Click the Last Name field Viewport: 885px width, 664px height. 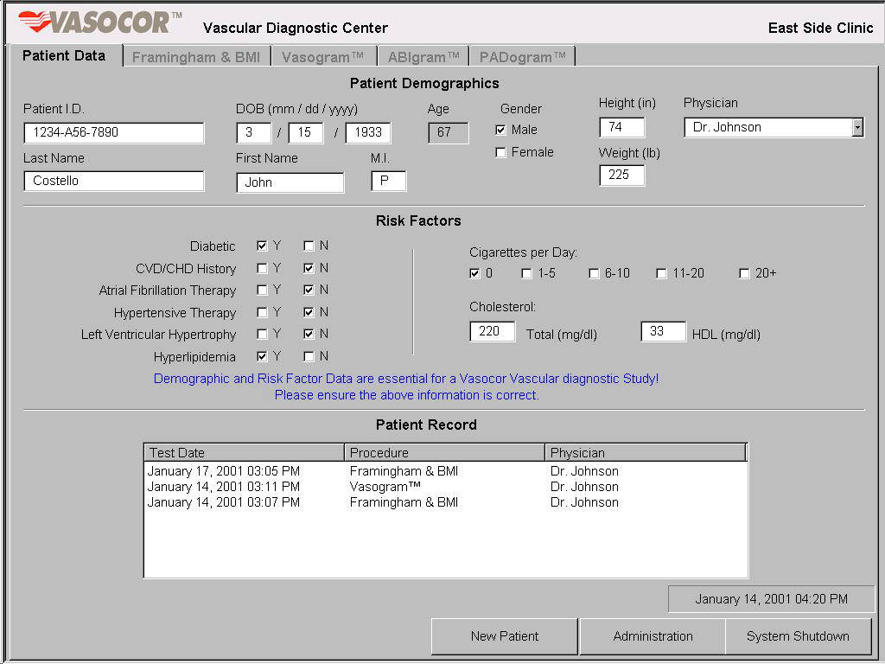[114, 182]
